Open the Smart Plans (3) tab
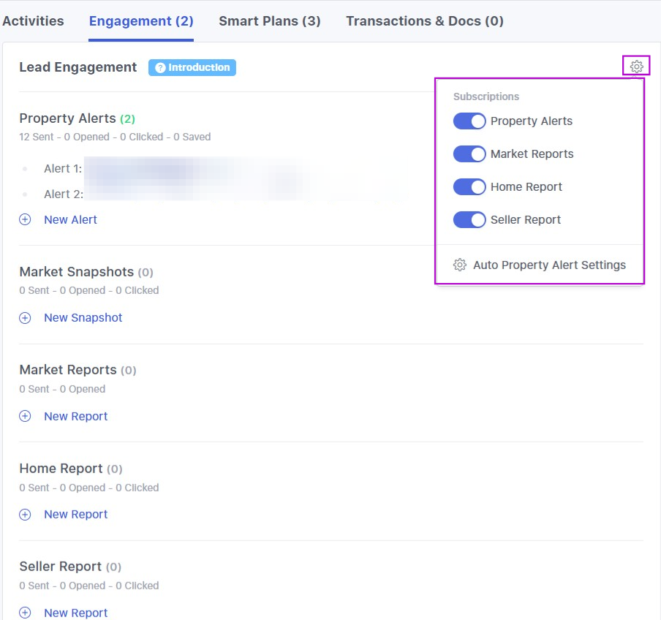This screenshot has height=620, width=661. (x=270, y=21)
